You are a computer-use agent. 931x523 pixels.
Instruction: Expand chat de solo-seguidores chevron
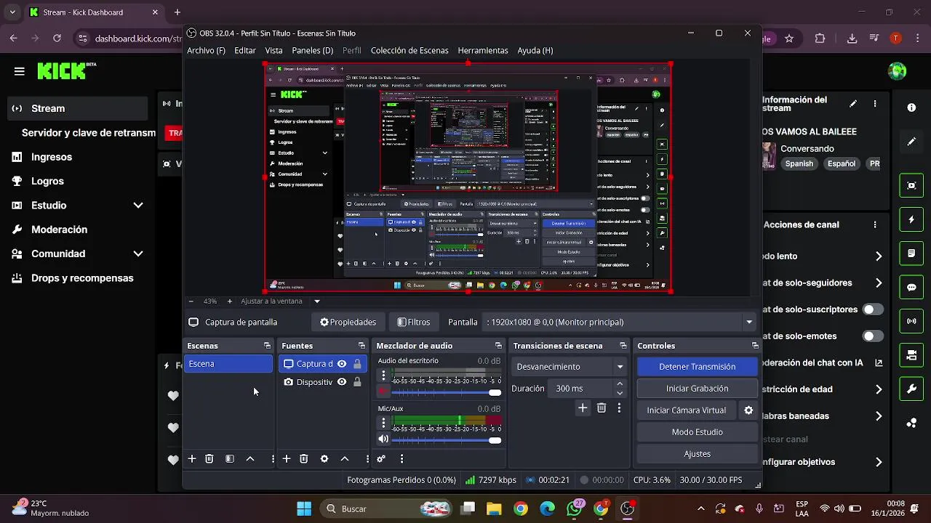click(x=879, y=283)
